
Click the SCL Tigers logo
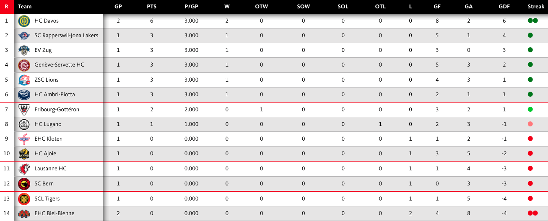[x=24, y=199]
